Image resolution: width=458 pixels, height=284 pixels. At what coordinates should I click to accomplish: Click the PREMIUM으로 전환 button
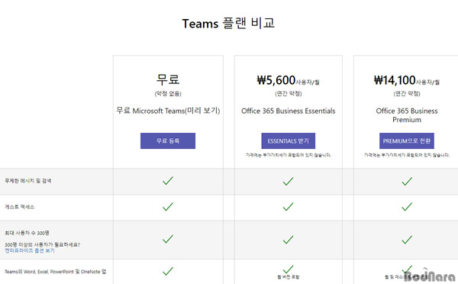pyautogui.click(x=407, y=140)
